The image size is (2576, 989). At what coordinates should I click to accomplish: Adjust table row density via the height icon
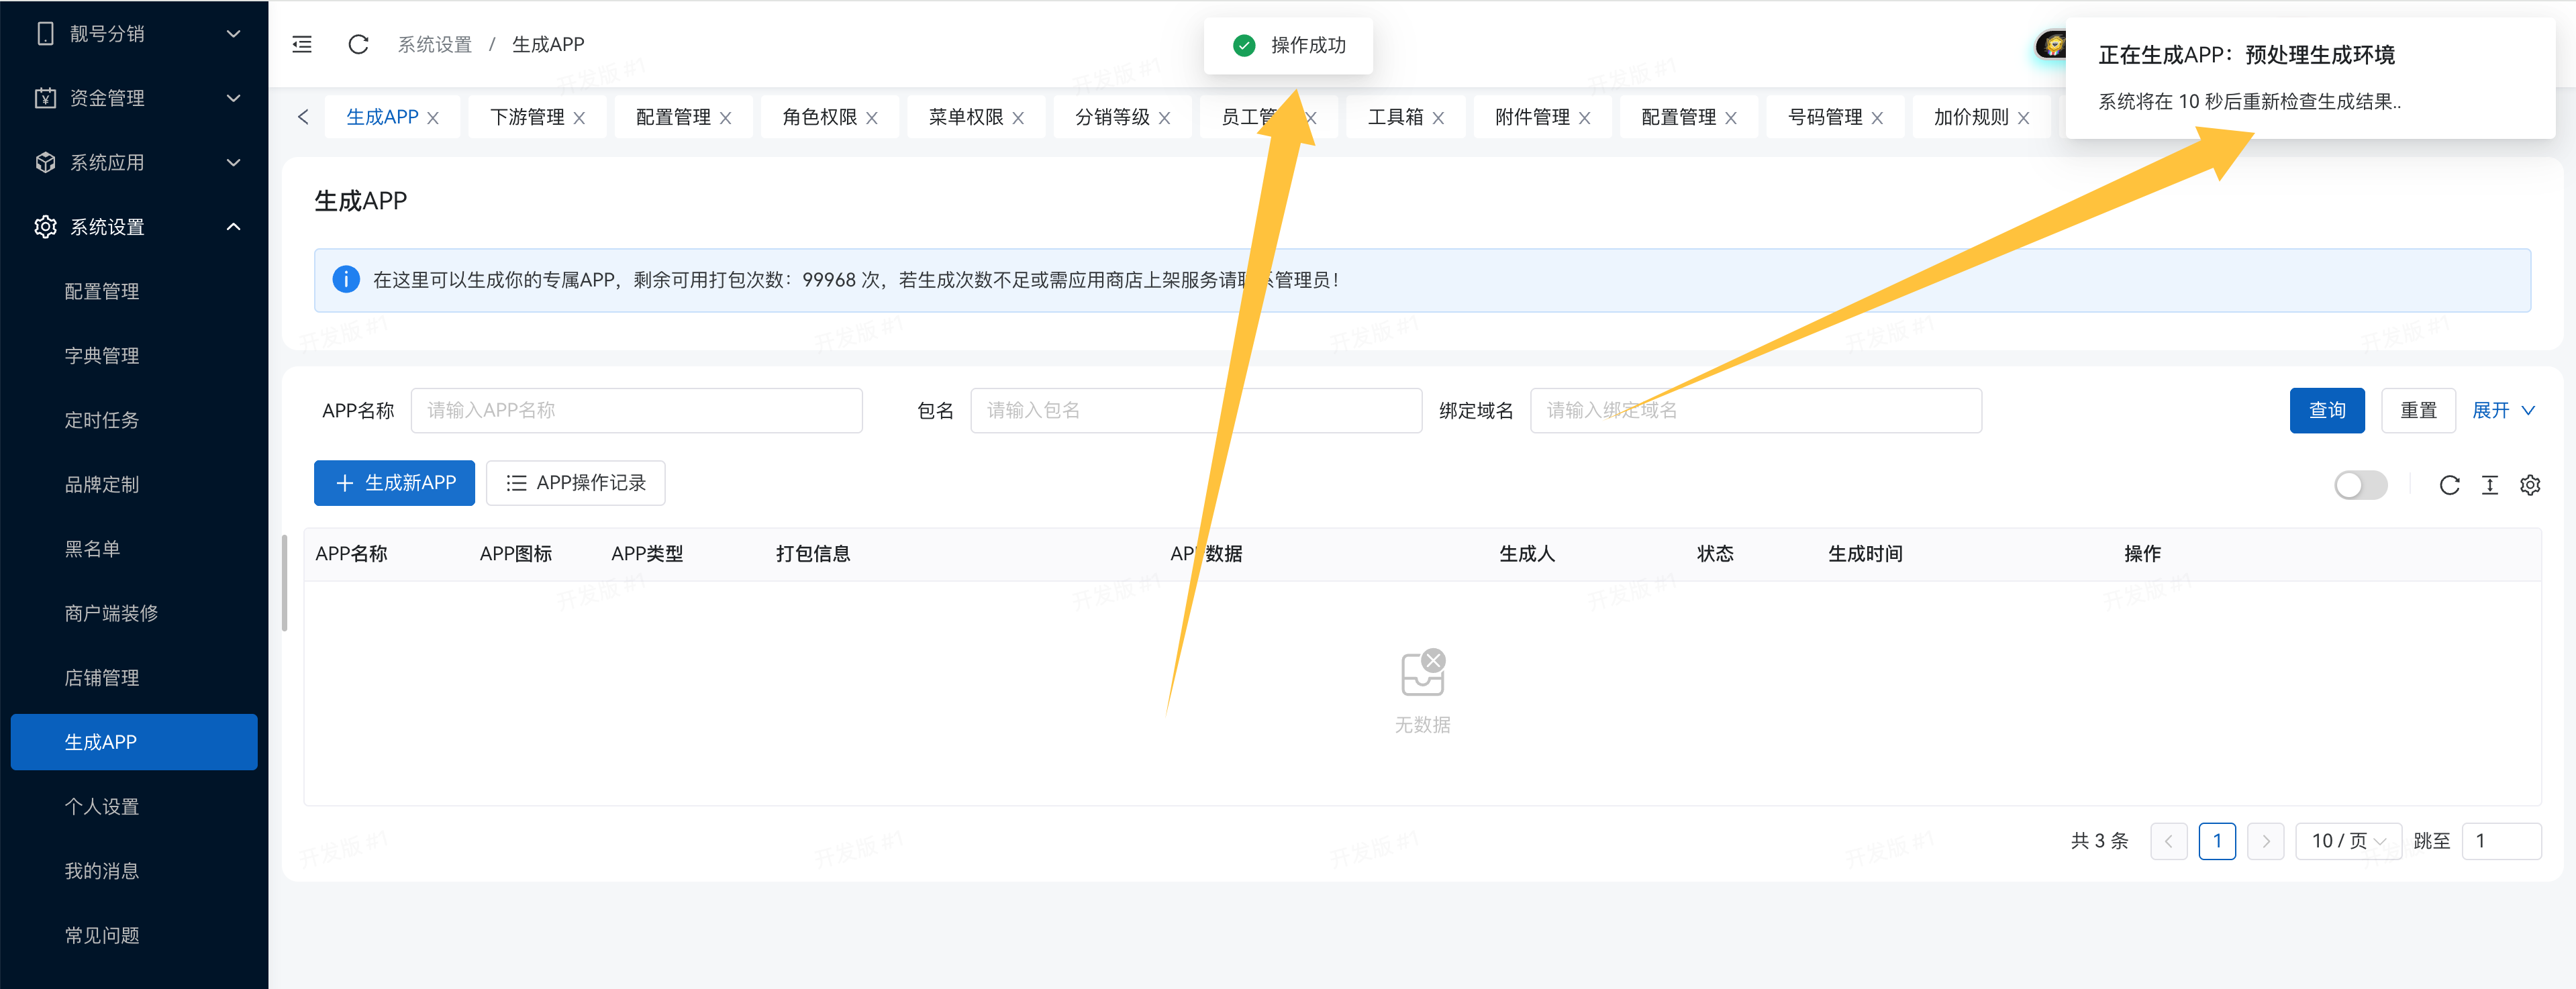pos(2490,485)
